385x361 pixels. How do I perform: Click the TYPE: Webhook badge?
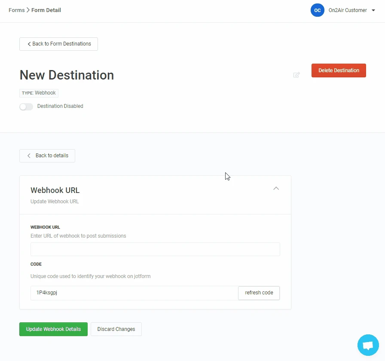click(x=39, y=93)
